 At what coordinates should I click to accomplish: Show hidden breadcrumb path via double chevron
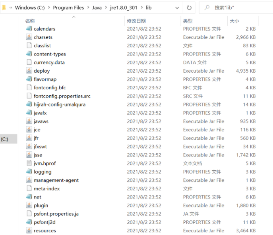point(11,8)
